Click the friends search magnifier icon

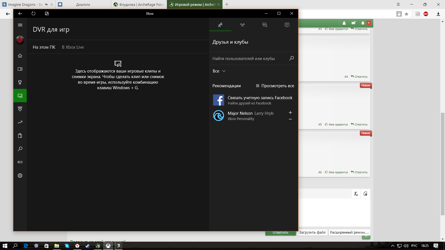tap(291, 58)
